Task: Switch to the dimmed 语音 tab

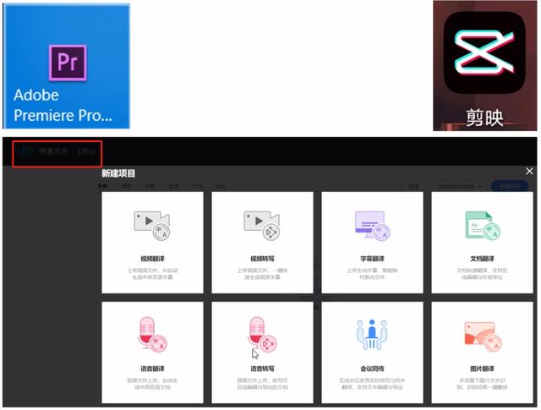Action: tap(173, 185)
